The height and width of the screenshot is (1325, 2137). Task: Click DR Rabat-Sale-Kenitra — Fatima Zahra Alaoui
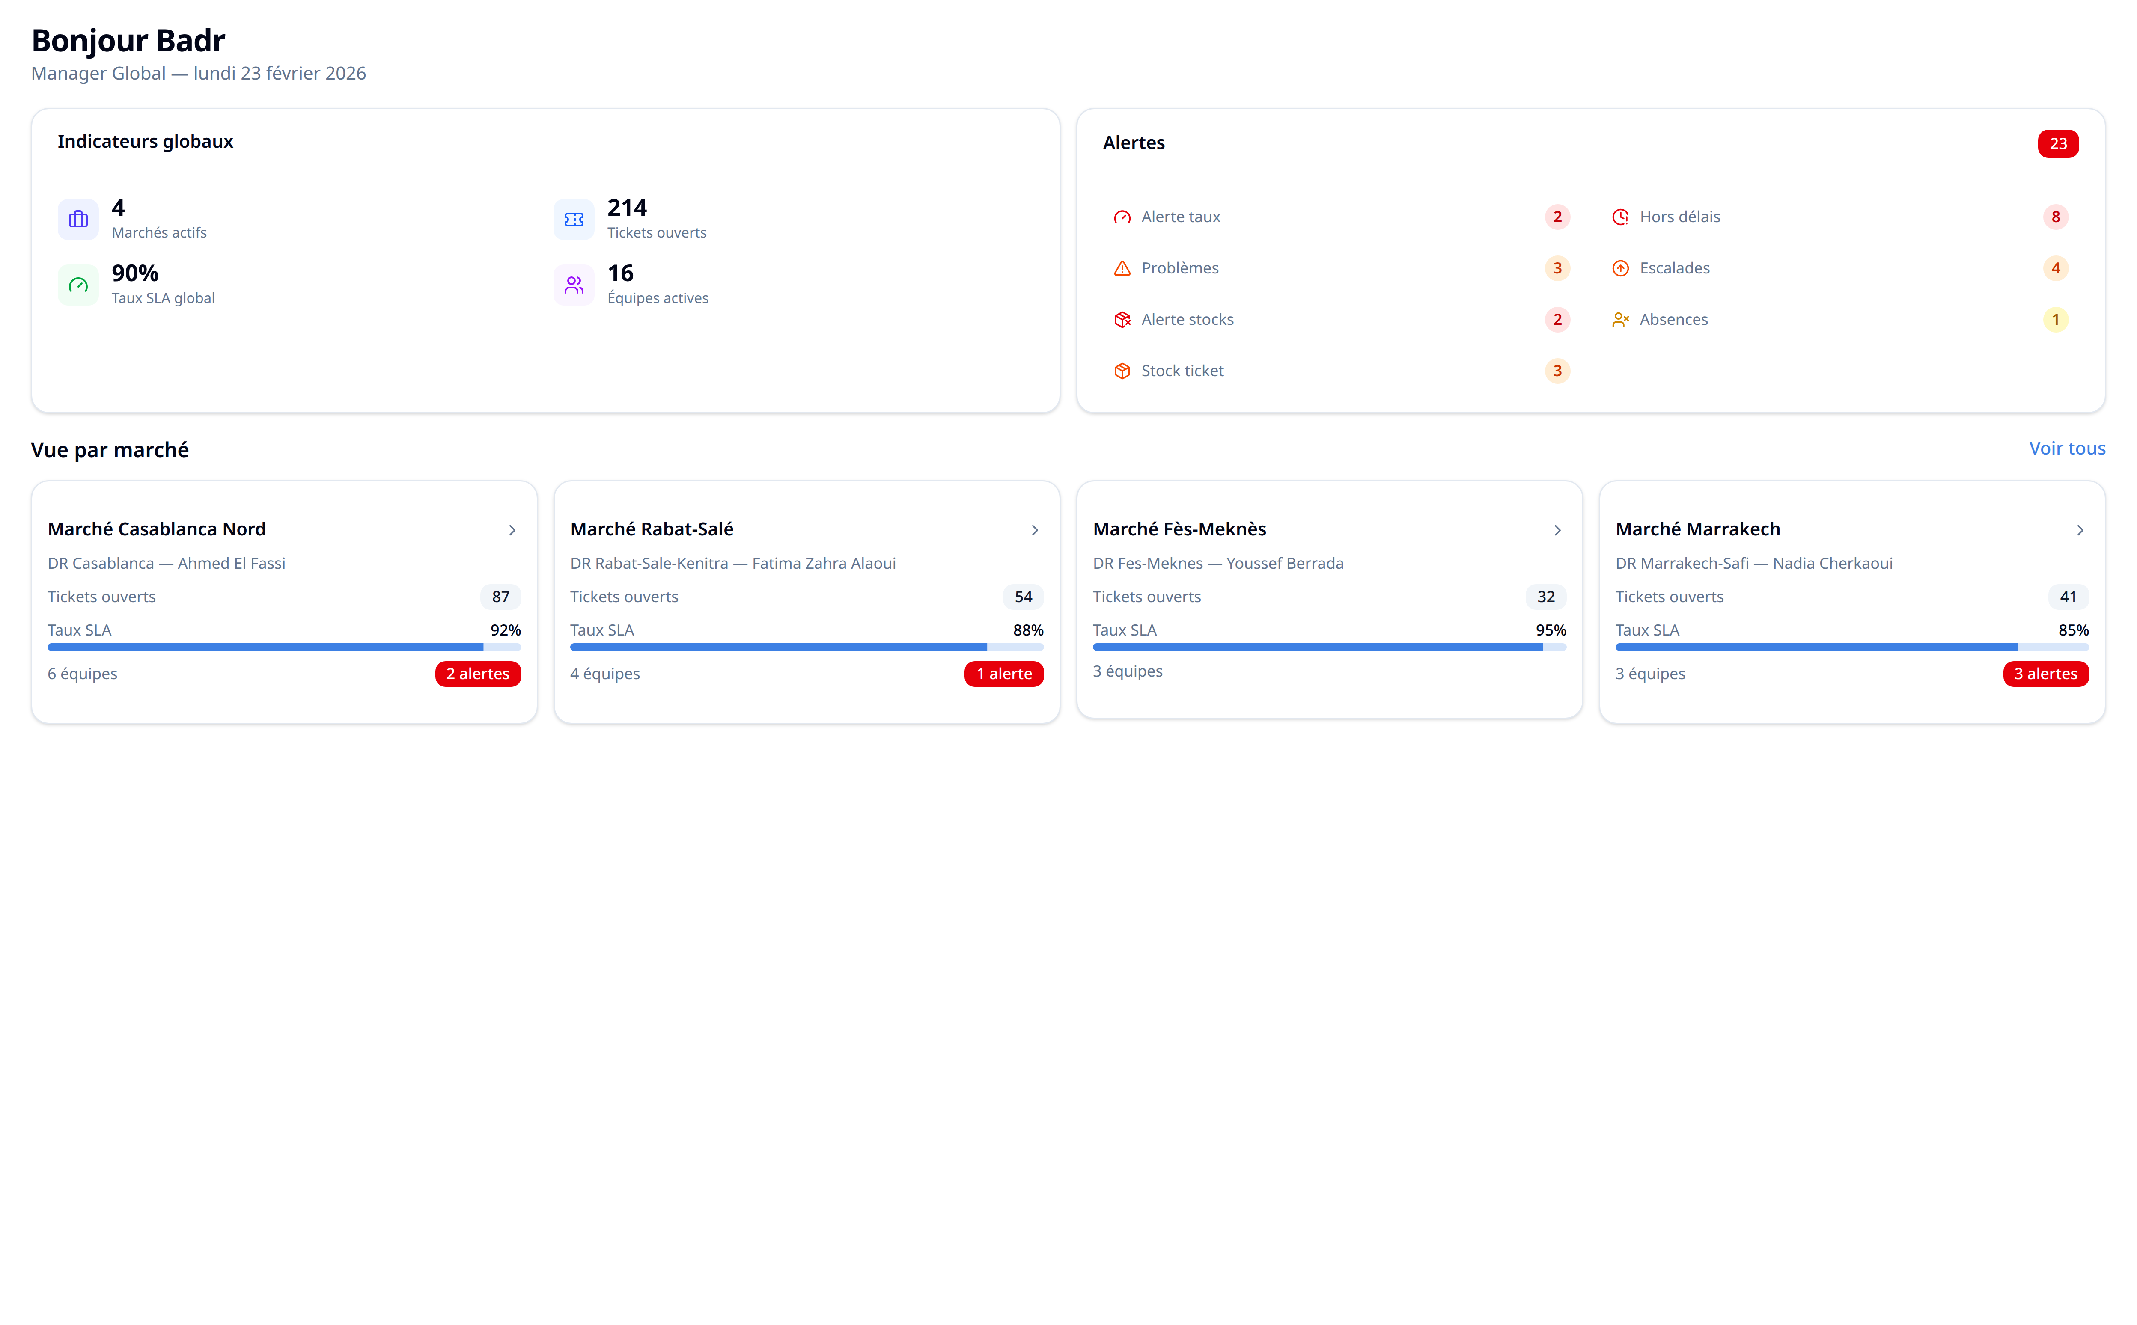(x=733, y=564)
